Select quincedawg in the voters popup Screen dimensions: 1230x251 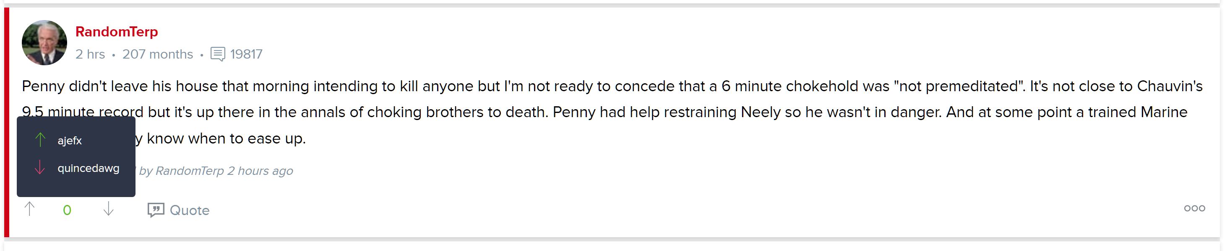tap(89, 168)
